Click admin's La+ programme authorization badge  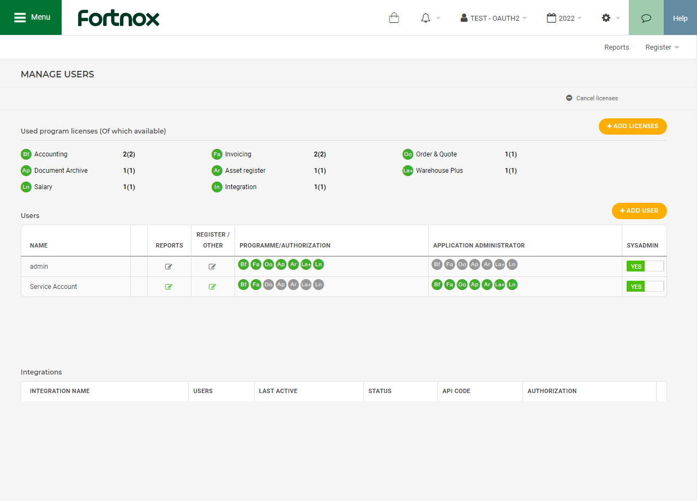point(306,264)
